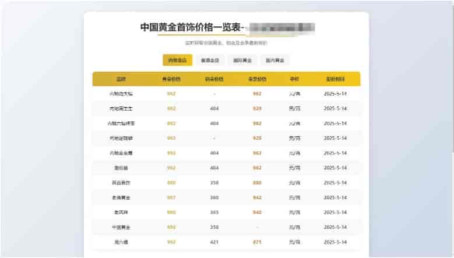Screen dimensions: 454x258
Task: Click the gold price in 内地周大福 row
Action: click(x=171, y=94)
